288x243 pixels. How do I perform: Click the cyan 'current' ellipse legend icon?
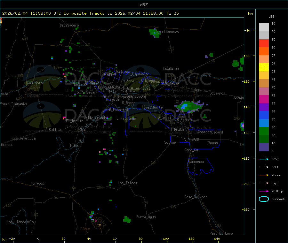[x=264, y=199]
